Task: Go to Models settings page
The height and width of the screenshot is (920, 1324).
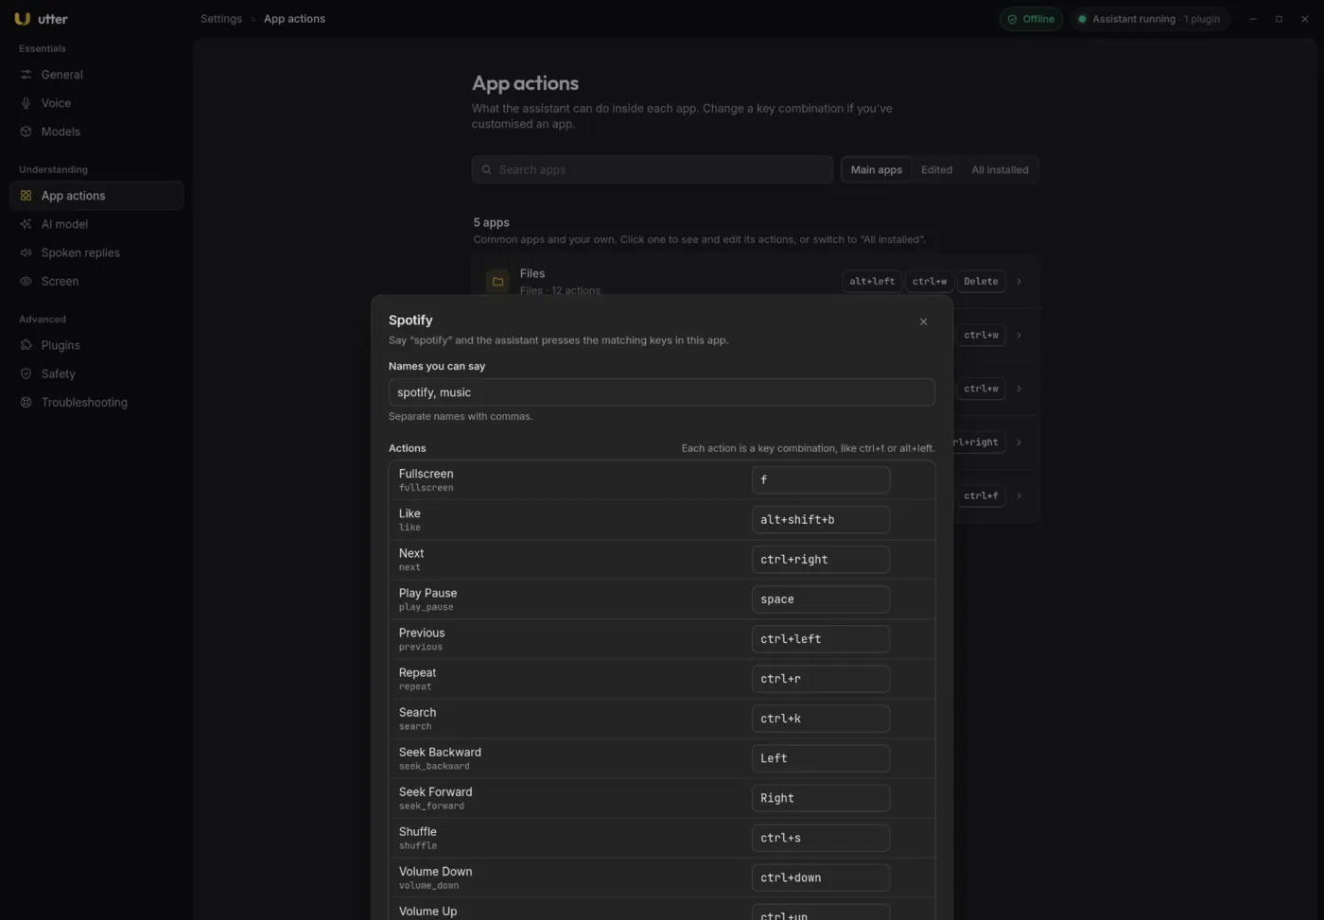Action: click(96, 131)
